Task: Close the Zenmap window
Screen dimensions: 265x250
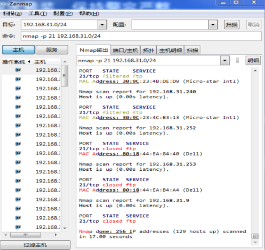Action: point(254,3)
